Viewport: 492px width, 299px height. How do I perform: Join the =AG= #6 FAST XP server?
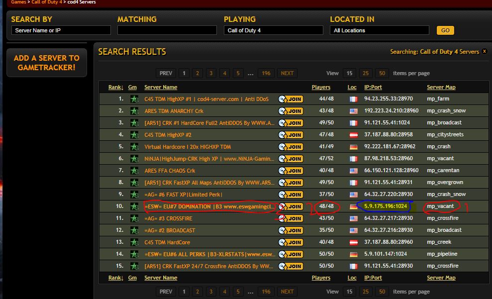tap(291, 195)
